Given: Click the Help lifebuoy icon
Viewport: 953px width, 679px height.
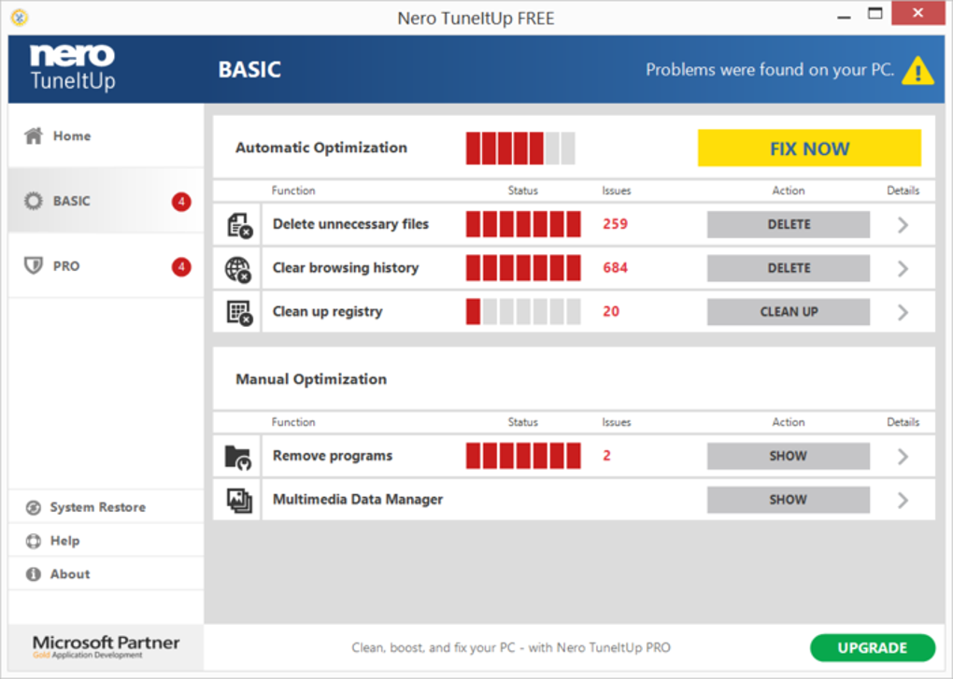Looking at the screenshot, I should coord(34,541).
